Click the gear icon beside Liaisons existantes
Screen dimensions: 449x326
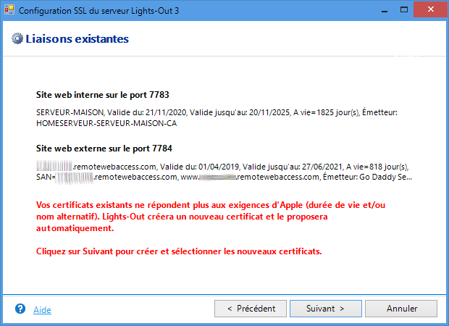coord(17,39)
